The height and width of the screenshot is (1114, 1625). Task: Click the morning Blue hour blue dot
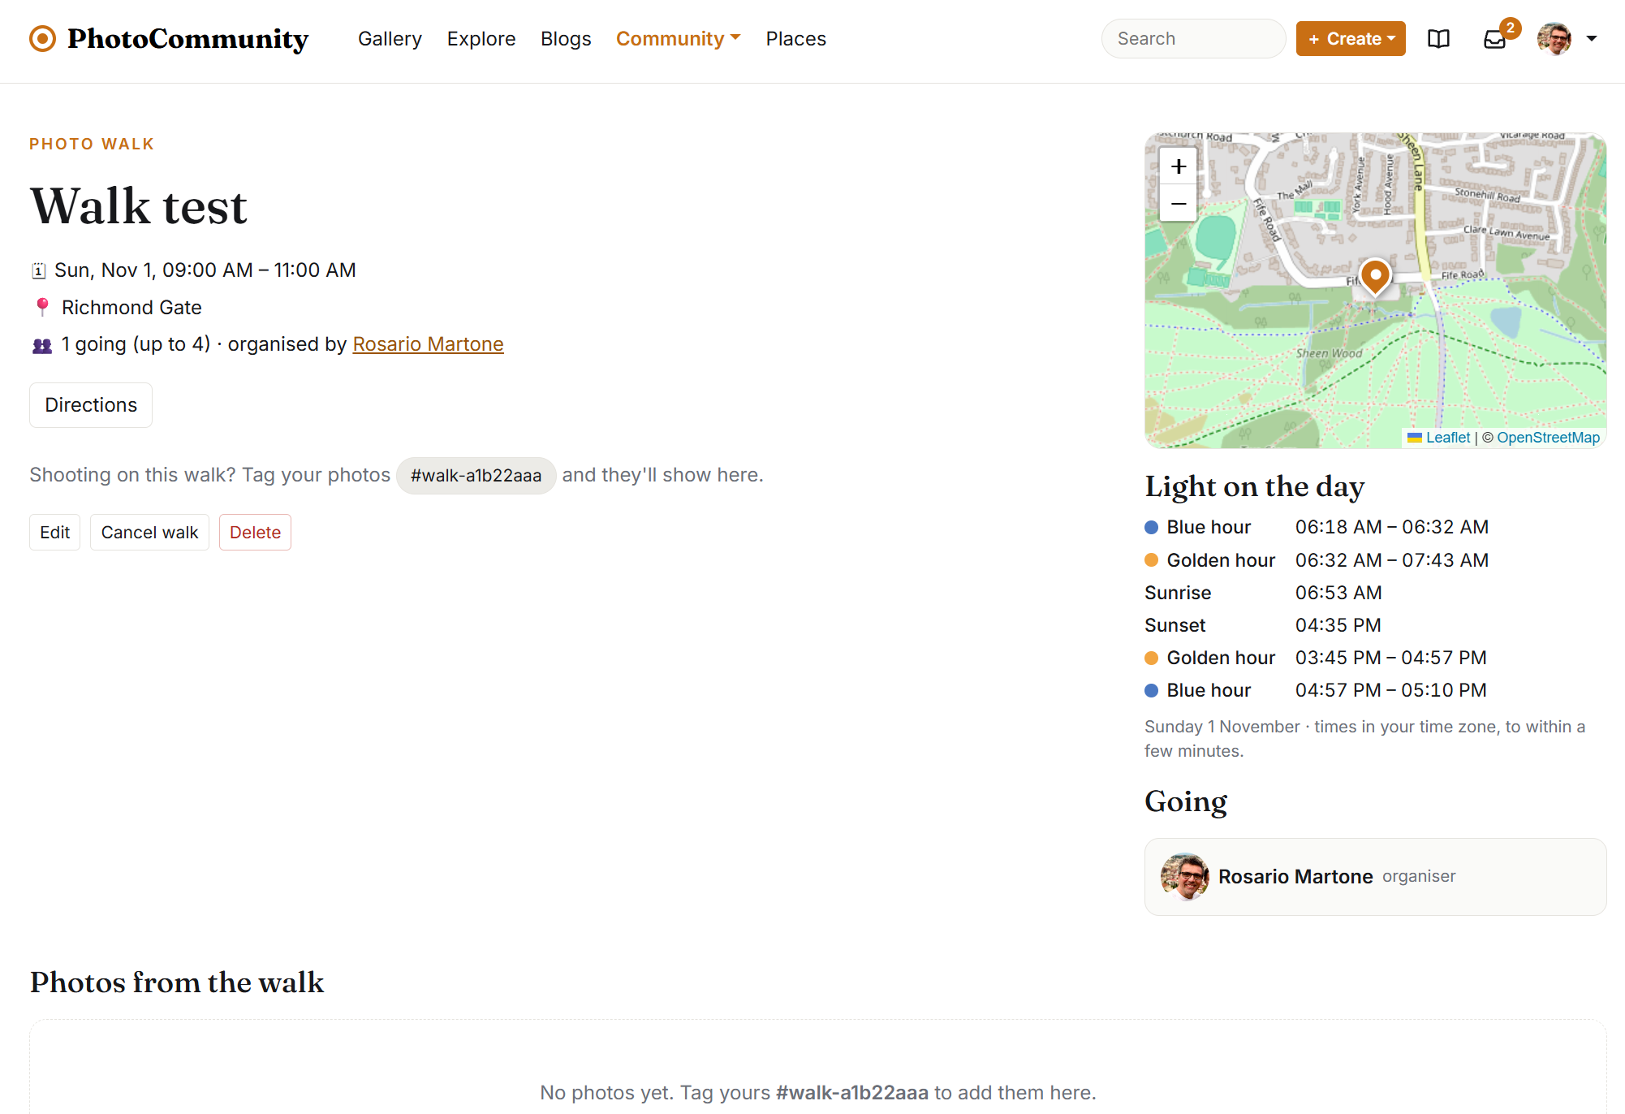[1151, 528]
